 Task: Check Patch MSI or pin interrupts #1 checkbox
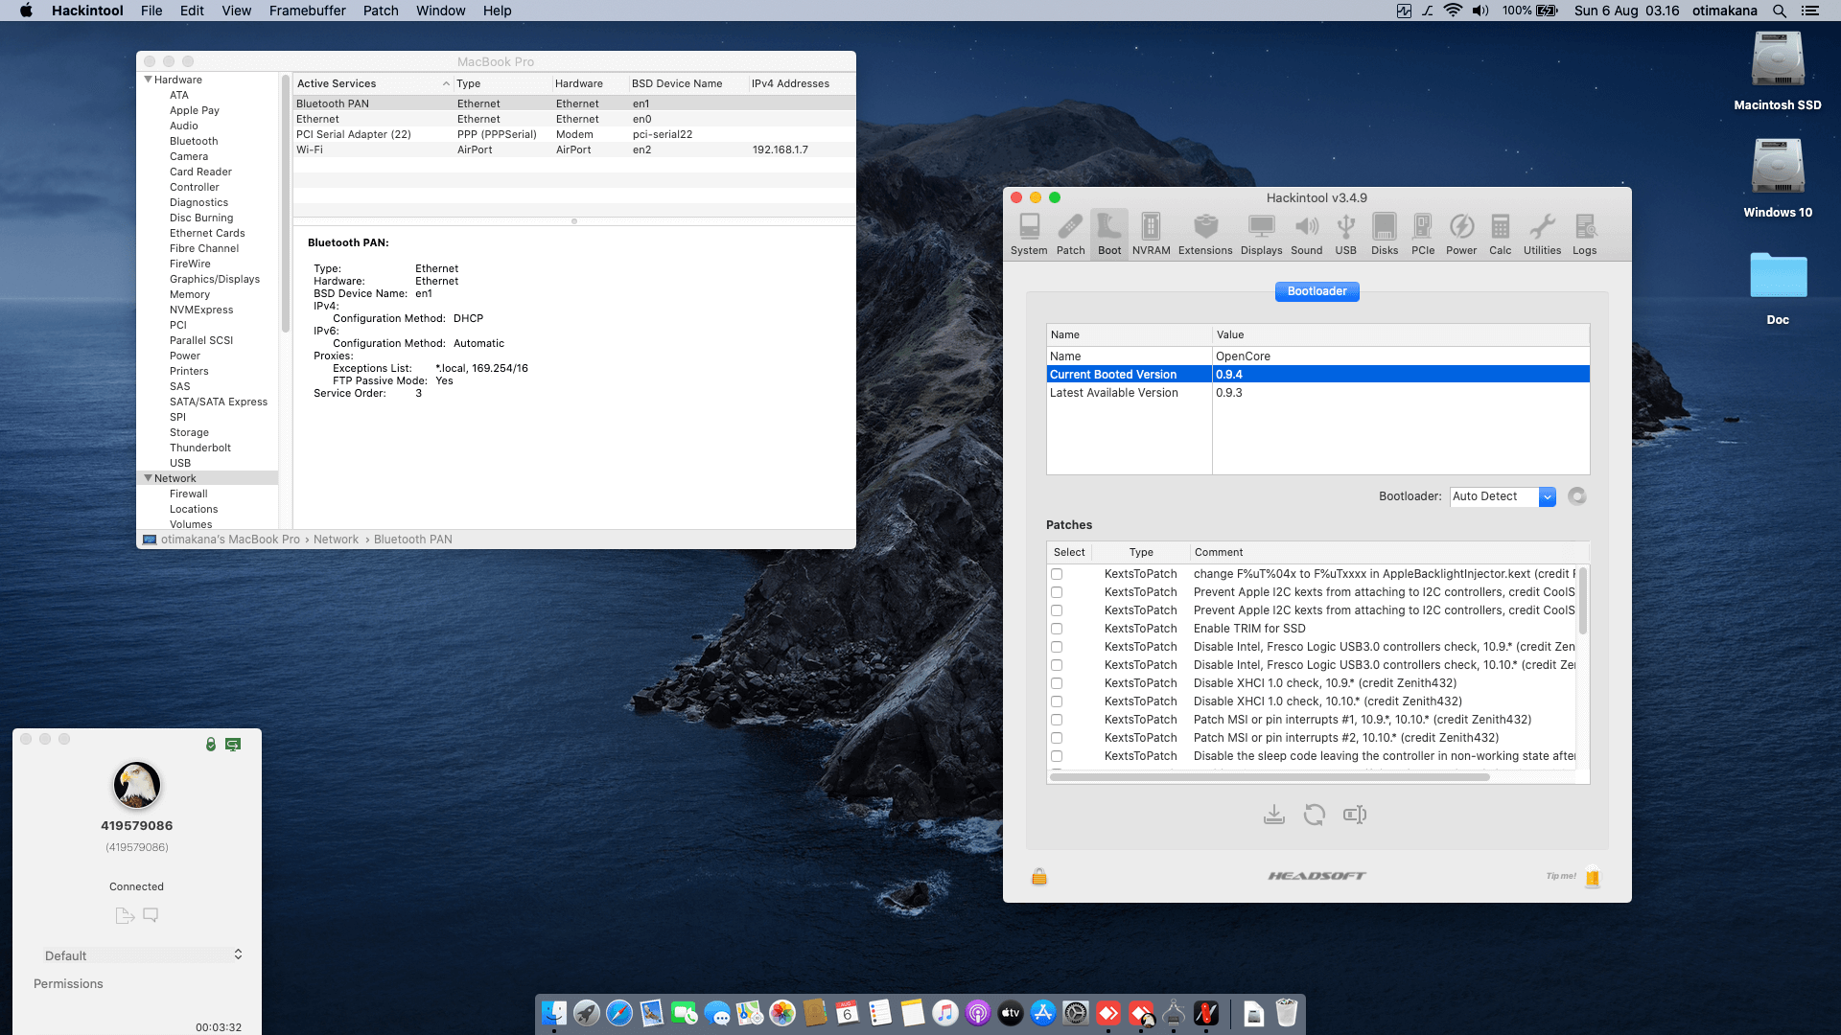click(x=1057, y=720)
